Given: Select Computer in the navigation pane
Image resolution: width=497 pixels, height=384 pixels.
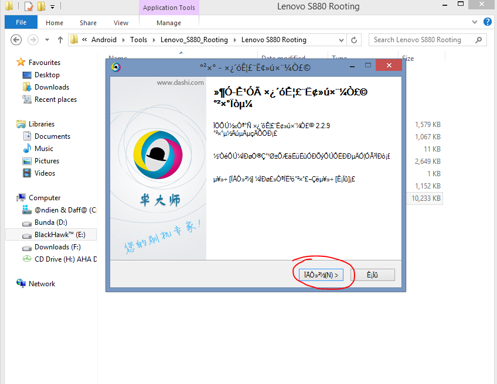Looking at the screenshot, I should tap(45, 198).
